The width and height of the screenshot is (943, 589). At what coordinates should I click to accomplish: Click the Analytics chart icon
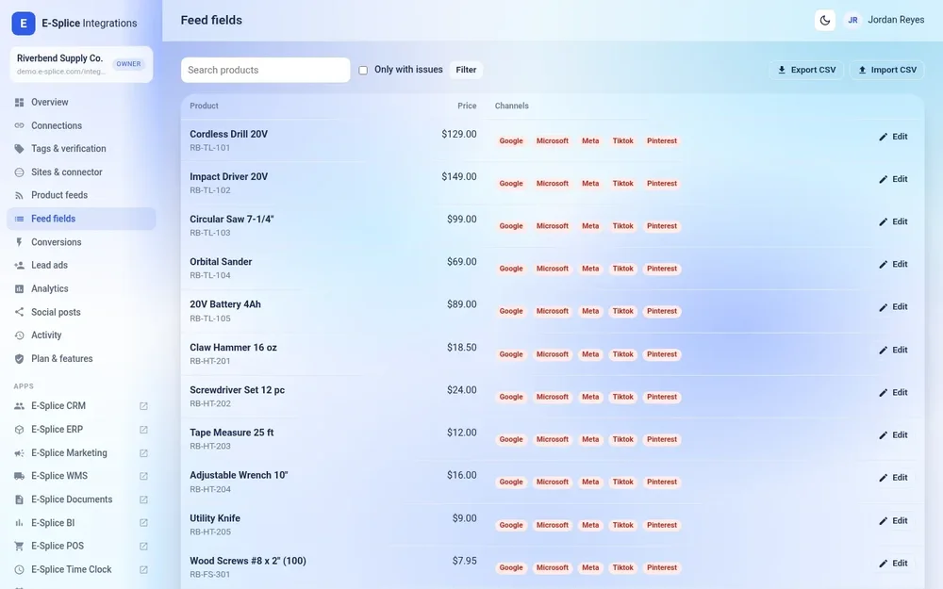coord(19,288)
